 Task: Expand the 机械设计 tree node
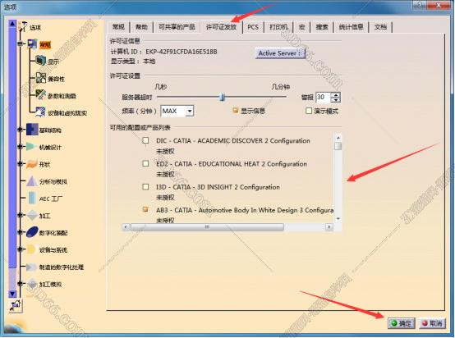(20, 147)
